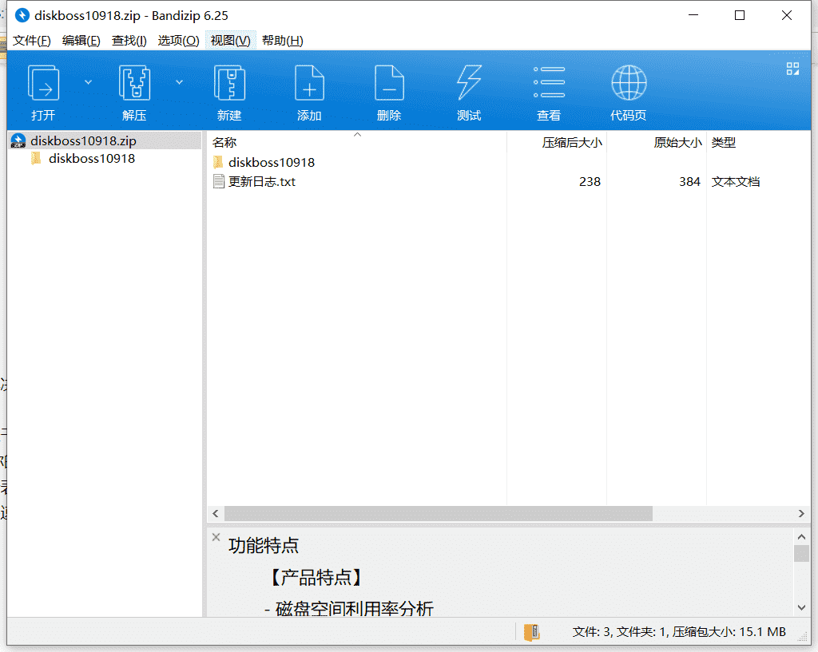The image size is (818, 652).
Task: Close the Bandizip window
Action: tap(787, 15)
